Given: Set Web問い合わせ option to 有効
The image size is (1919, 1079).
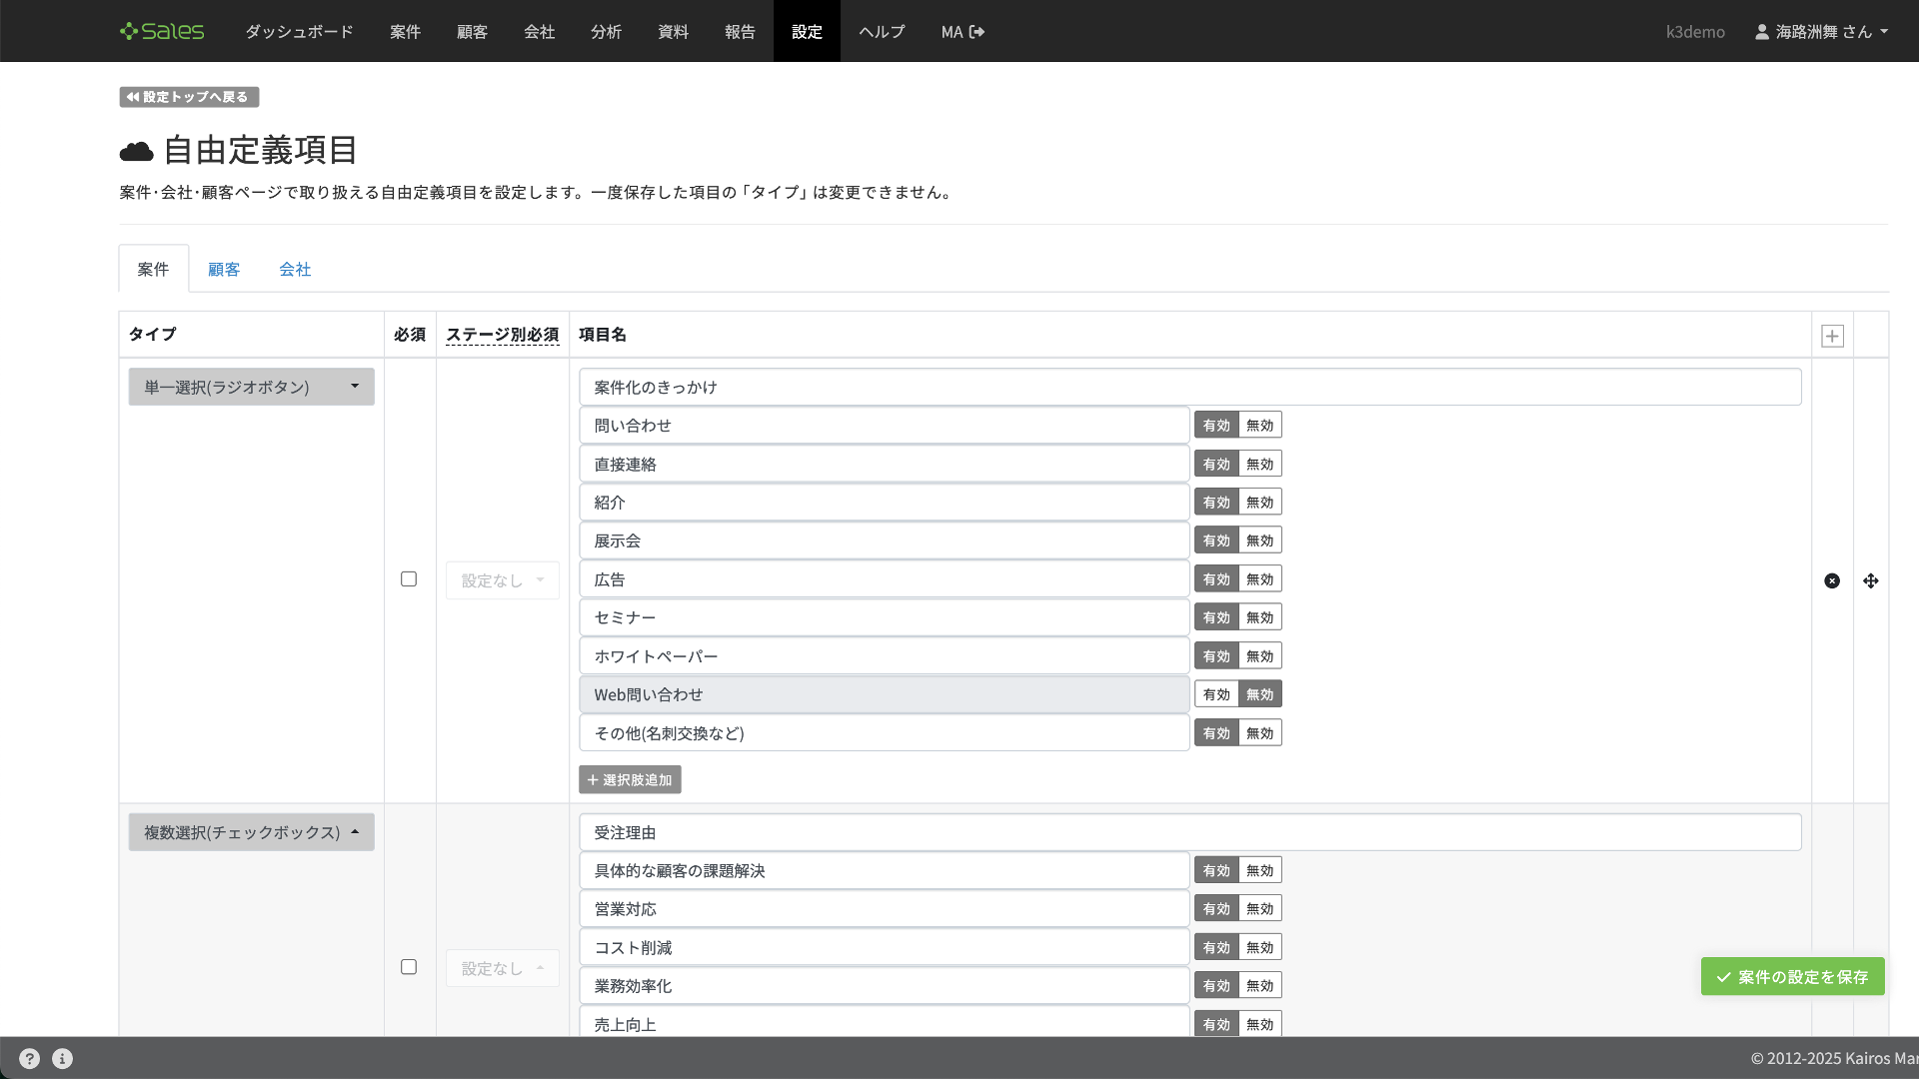Looking at the screenshot, I should click(x=1216, y=694).
